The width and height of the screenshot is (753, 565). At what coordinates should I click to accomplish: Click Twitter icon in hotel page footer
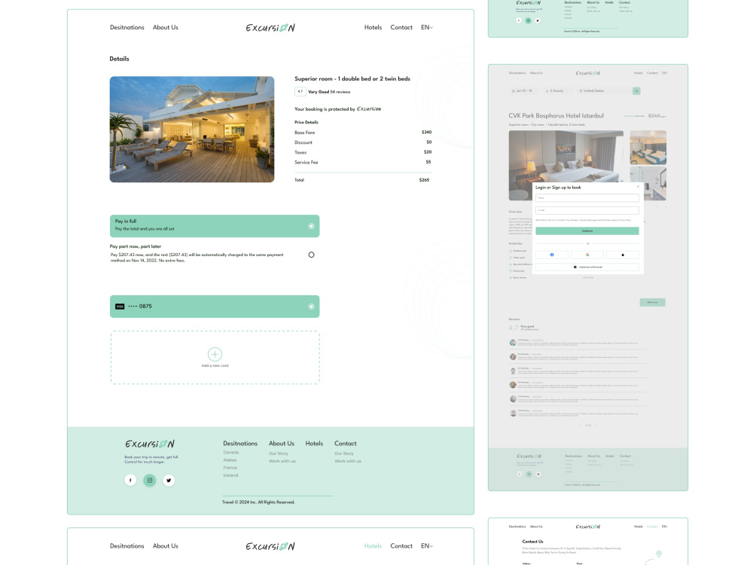(x=538, y=474)
